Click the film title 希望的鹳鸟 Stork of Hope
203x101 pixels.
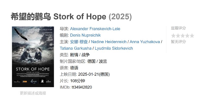[x=58, y=17]
